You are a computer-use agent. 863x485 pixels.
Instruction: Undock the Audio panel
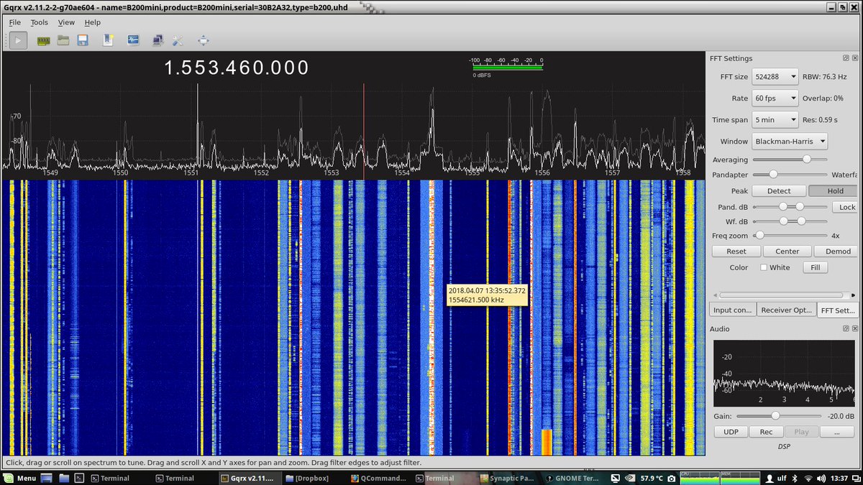tap(846, 328)
